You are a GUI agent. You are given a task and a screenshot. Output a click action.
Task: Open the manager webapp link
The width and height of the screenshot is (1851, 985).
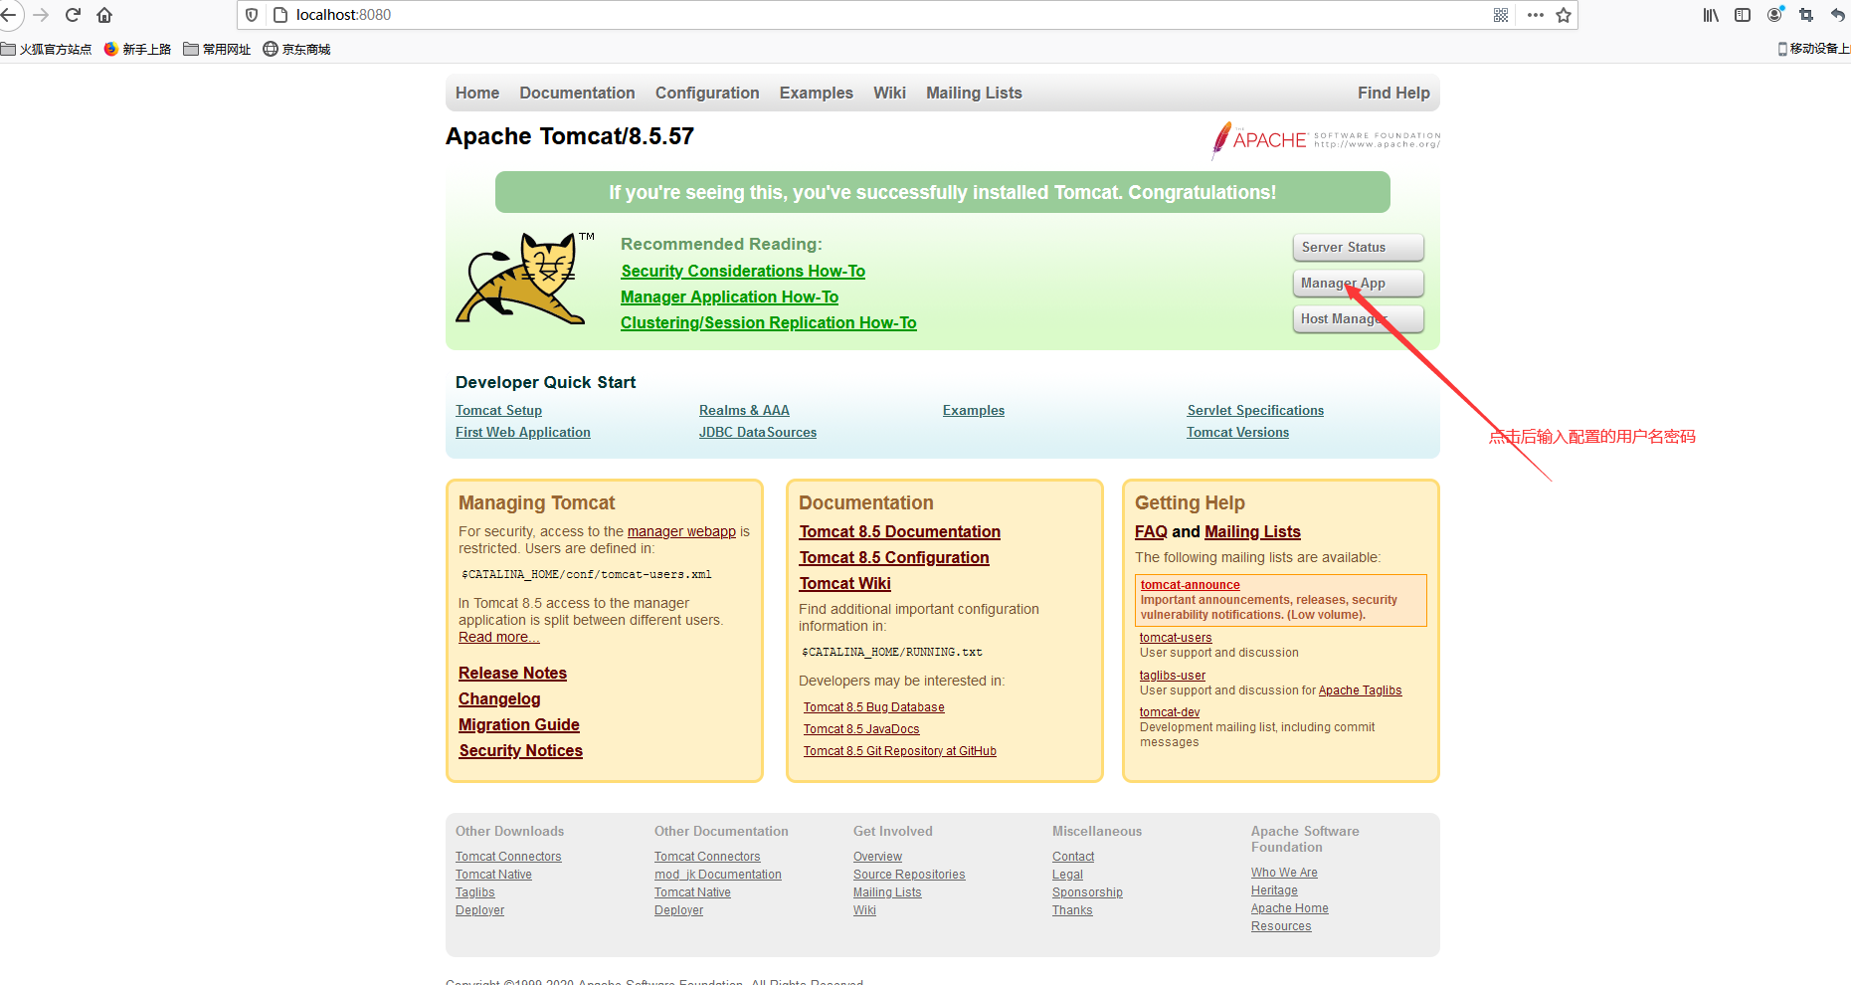point(681,531)
